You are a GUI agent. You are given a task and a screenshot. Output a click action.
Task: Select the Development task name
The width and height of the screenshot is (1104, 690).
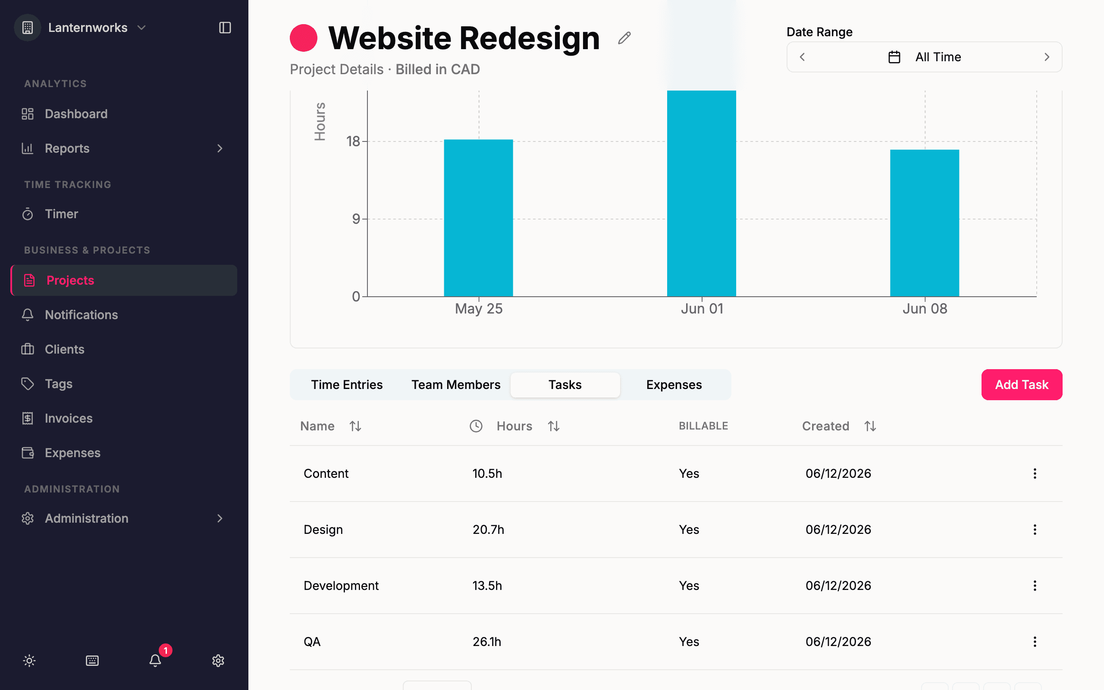(x=341, y=586)
